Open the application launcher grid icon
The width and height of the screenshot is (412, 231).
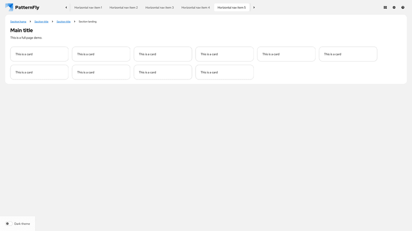[385, 8]
